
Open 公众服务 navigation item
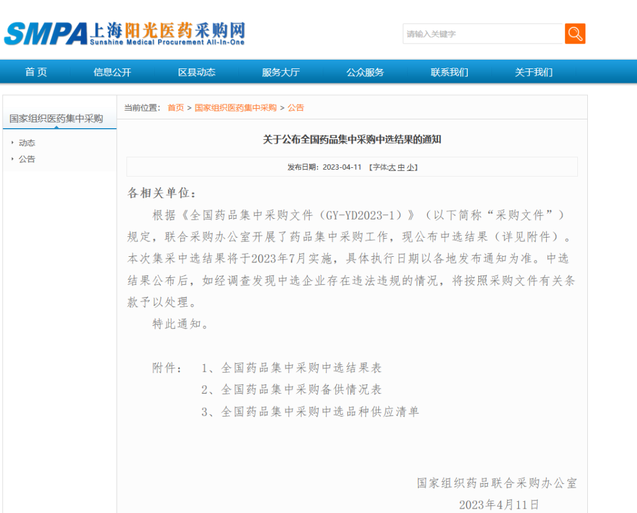coord(365,72)
